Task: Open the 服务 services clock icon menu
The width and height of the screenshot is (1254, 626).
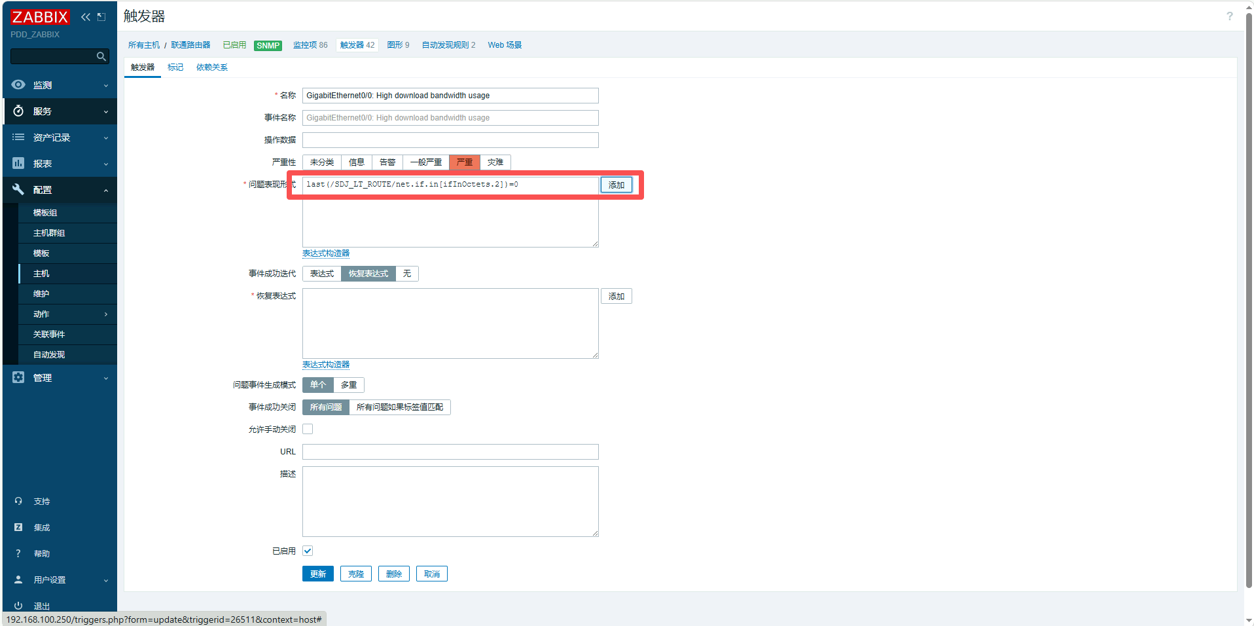Action: point(18,111)
